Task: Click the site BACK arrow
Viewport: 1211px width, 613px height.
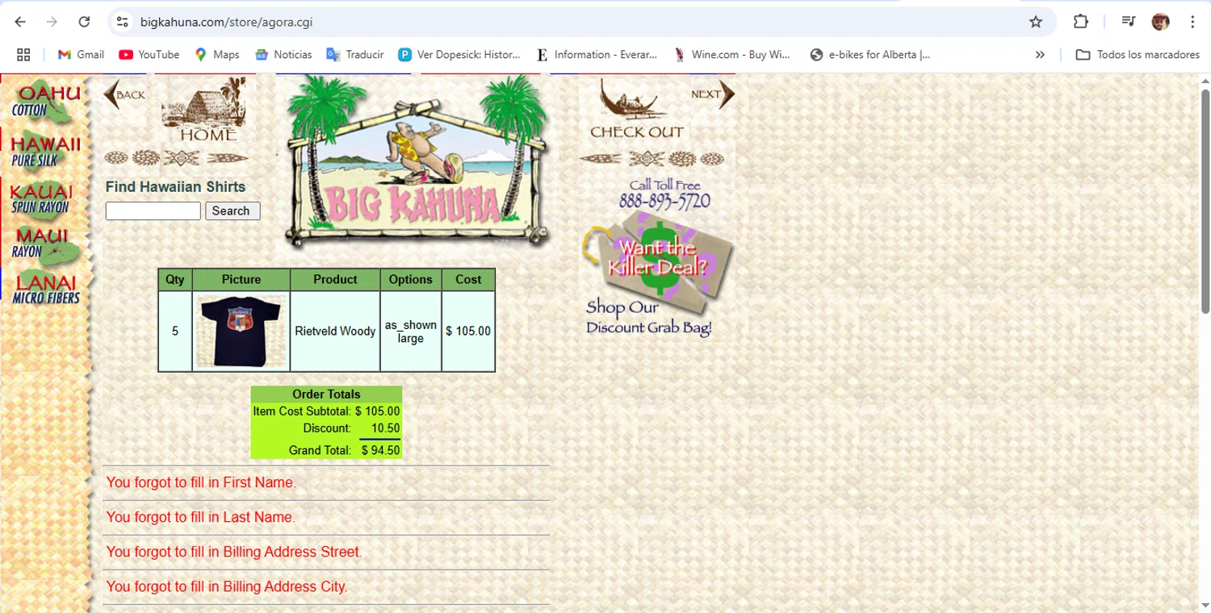Action: pos(124,94)
